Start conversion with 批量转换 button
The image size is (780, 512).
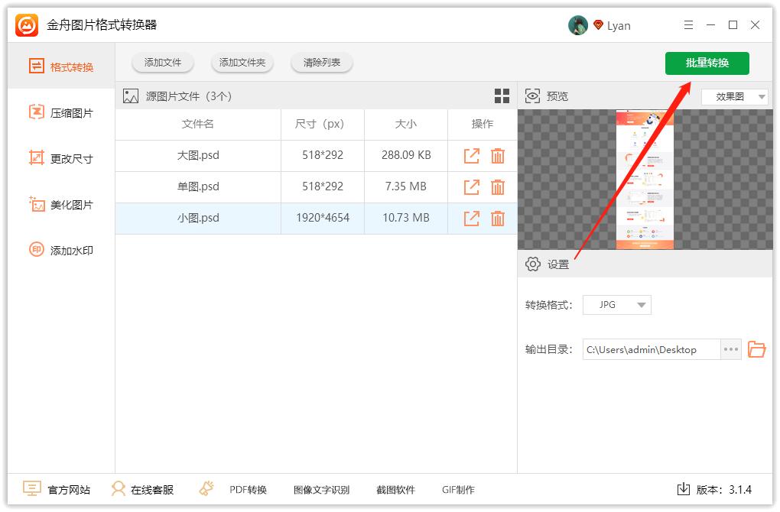(x=707, y=63)
